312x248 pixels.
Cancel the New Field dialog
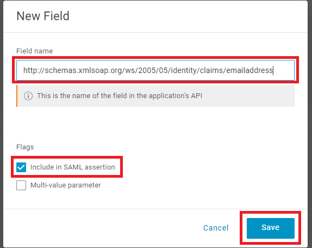tap(216, 228)
